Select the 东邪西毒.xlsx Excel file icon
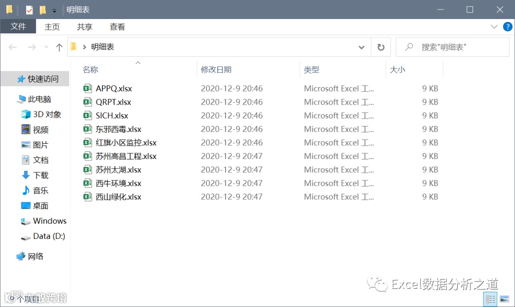This screenshot has width=515, height=307. [x=87, y=129]
